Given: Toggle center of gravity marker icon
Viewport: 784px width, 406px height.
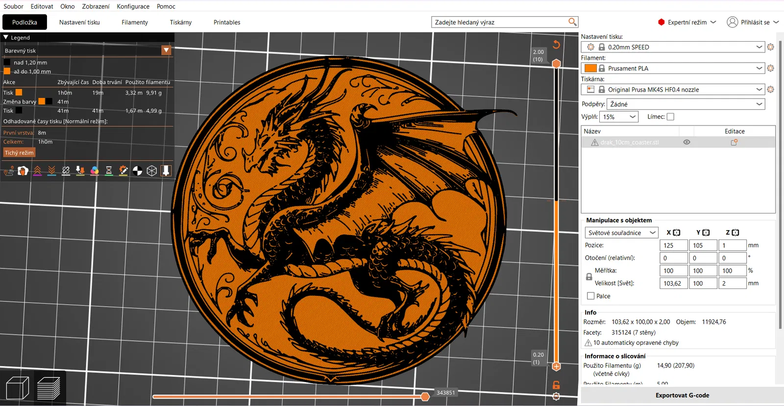Looking at the screenshot, I should click(x=138, y=170).
